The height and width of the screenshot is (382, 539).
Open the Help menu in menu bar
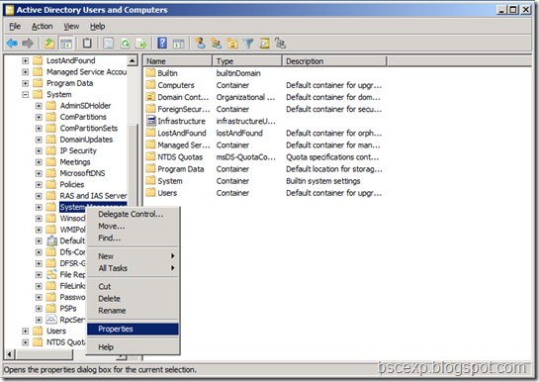point(97,27)
